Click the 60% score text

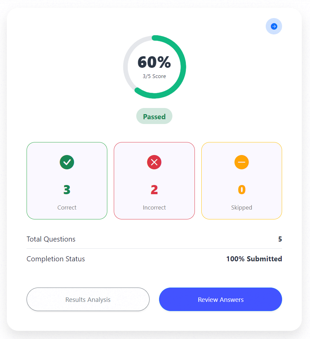click(154, 62)
